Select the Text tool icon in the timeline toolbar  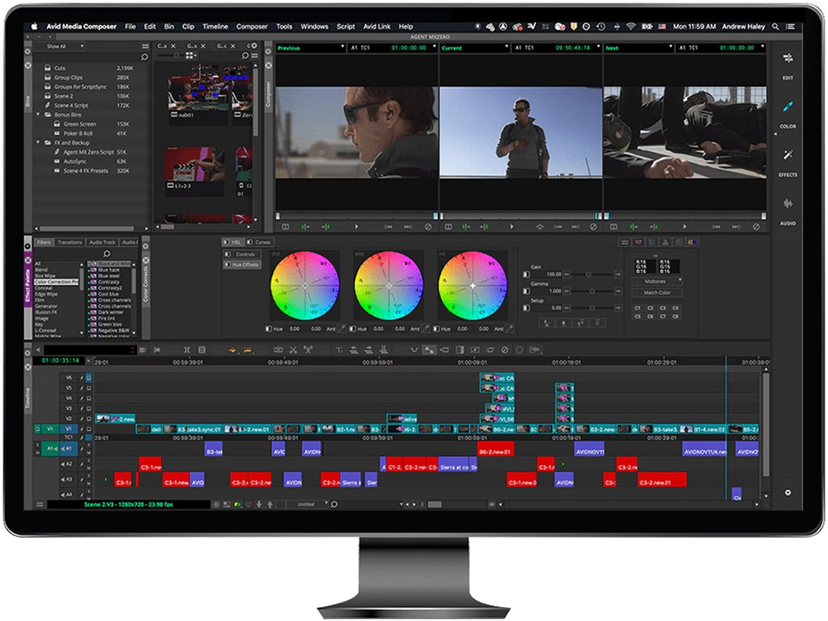click(340, 350)
